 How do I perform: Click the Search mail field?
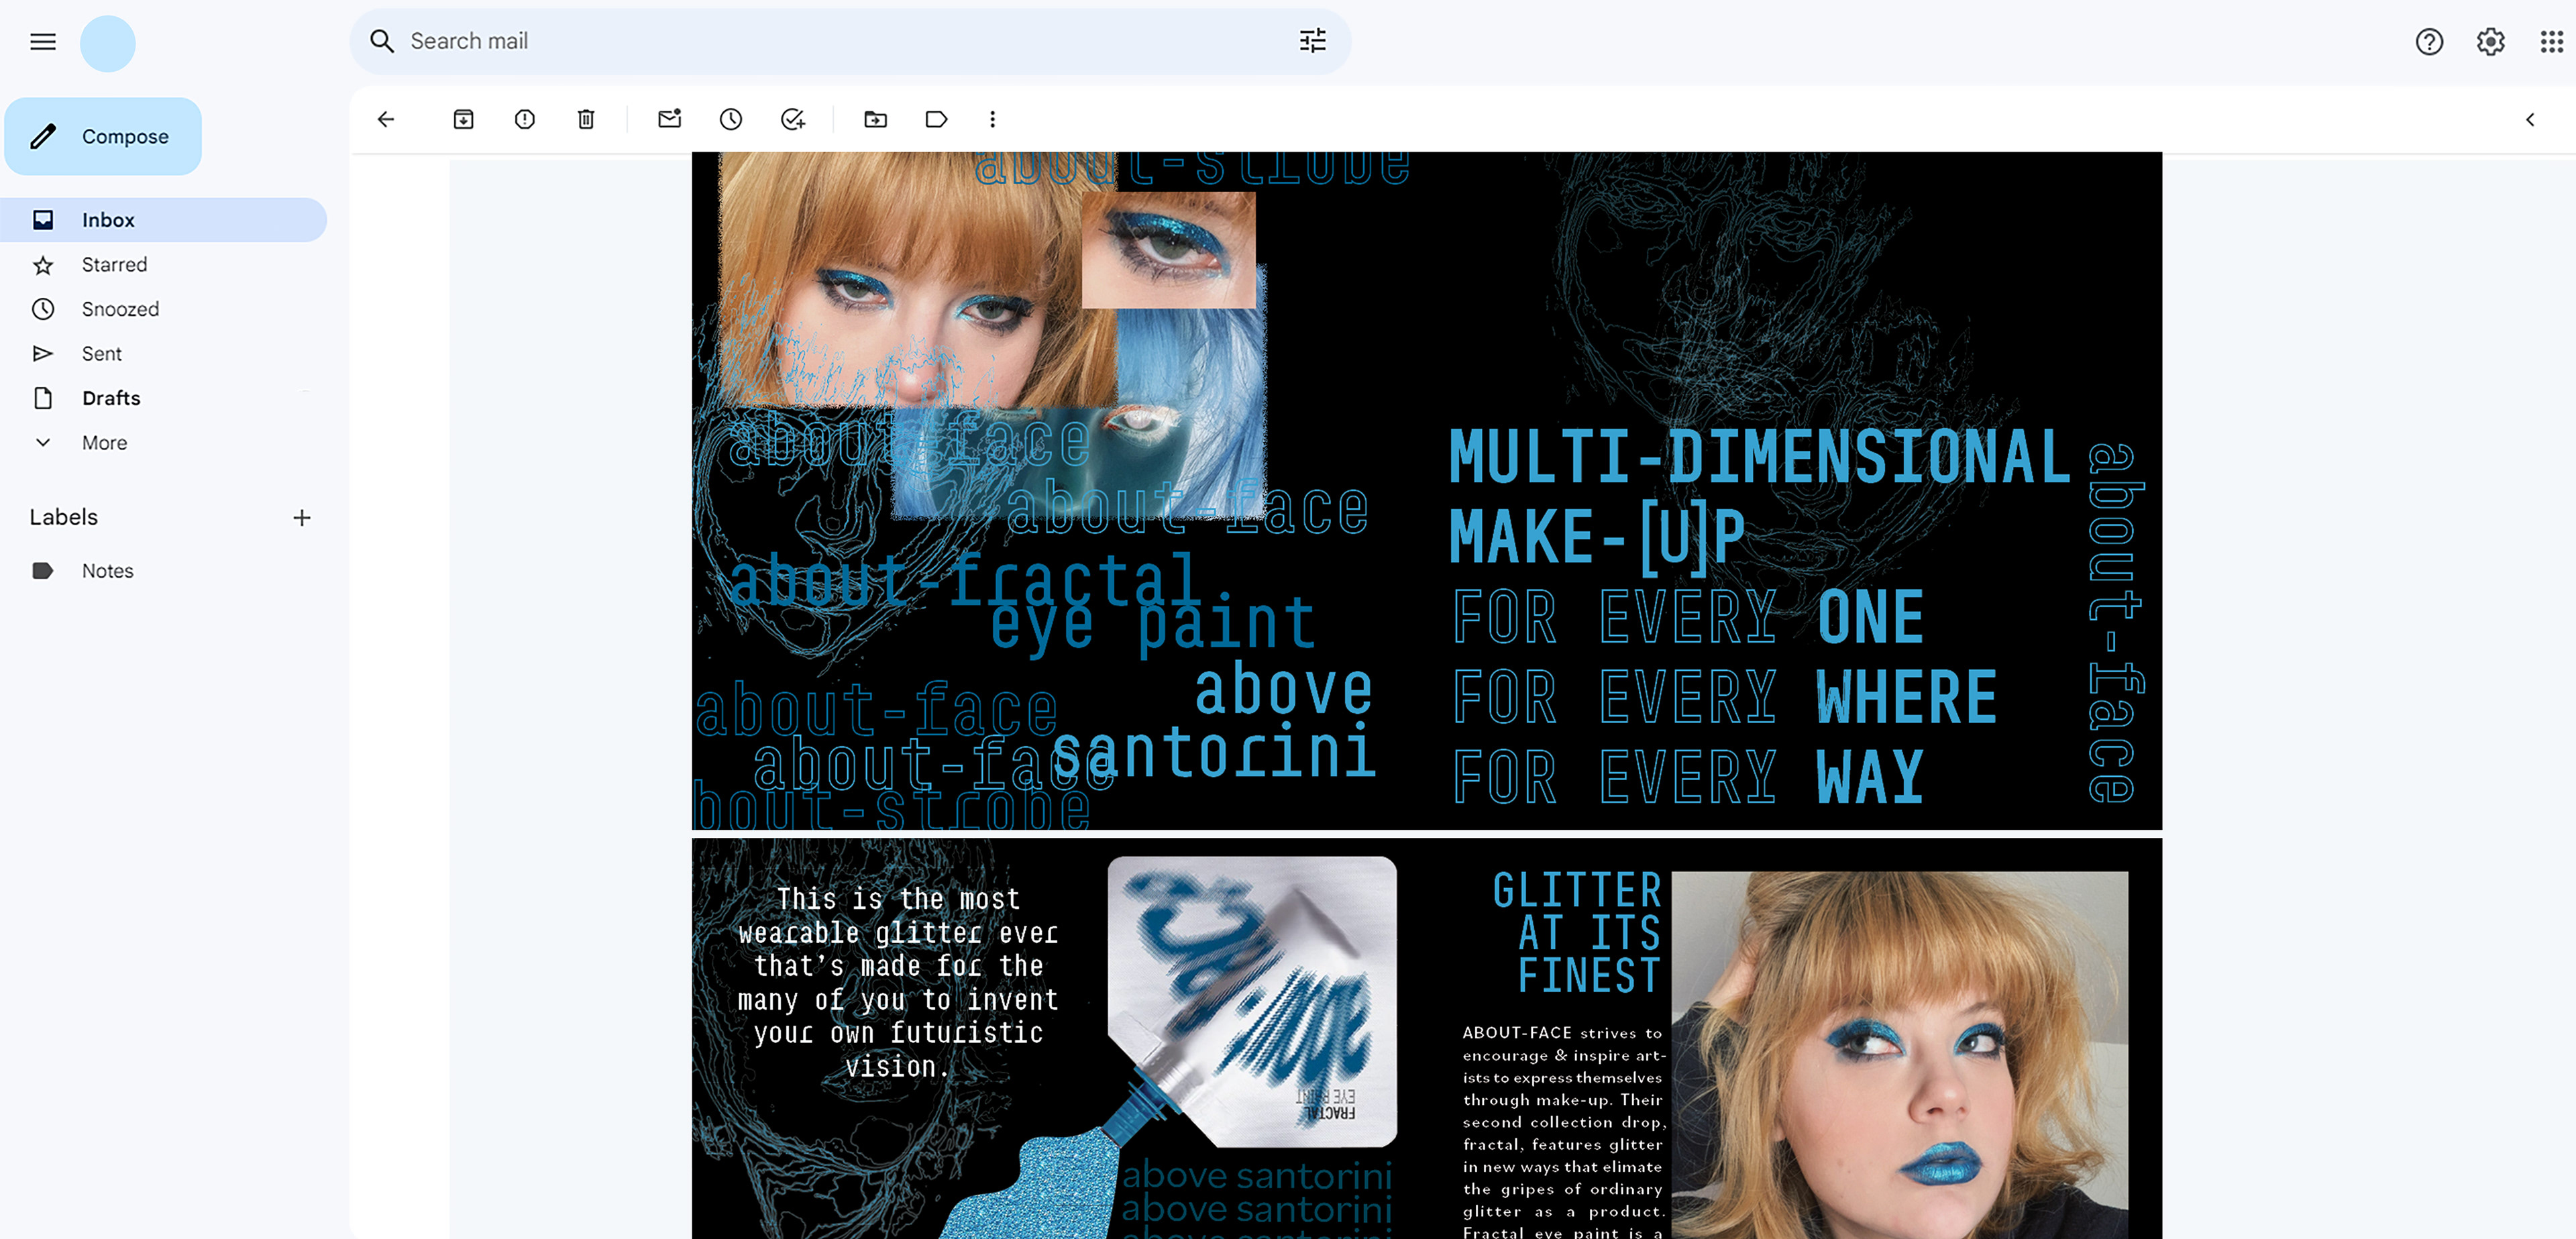pyautogui.click(x=850, y=41)
